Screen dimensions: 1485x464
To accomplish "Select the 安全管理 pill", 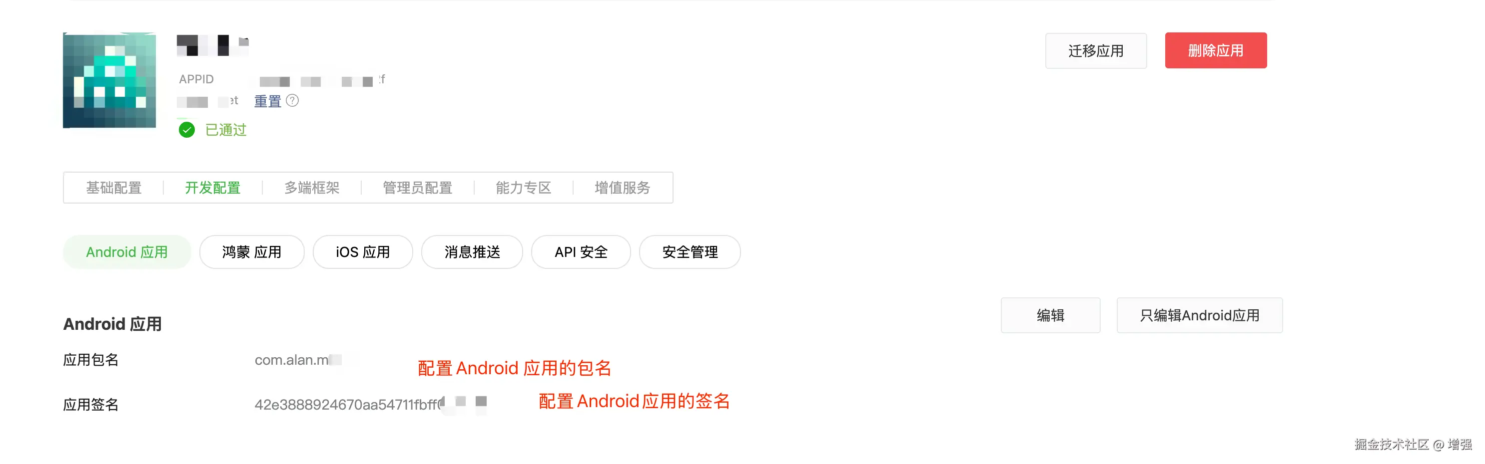I will (690, 252).
